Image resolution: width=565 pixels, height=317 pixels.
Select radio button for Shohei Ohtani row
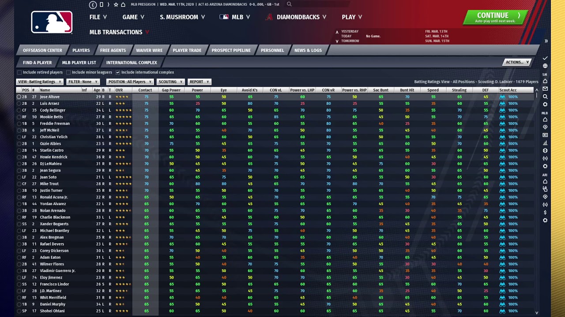pos(19,311)
